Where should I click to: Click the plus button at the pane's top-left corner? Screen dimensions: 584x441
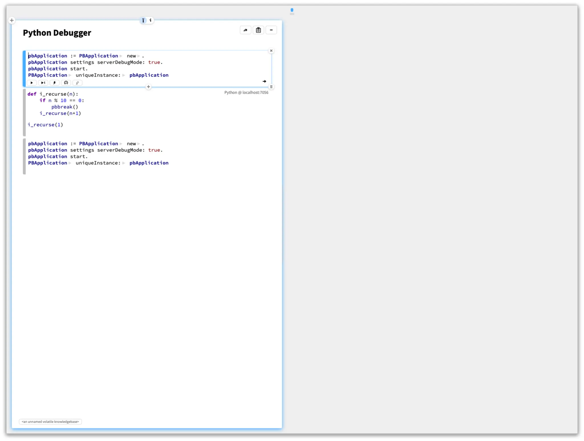tap(12, 20)
